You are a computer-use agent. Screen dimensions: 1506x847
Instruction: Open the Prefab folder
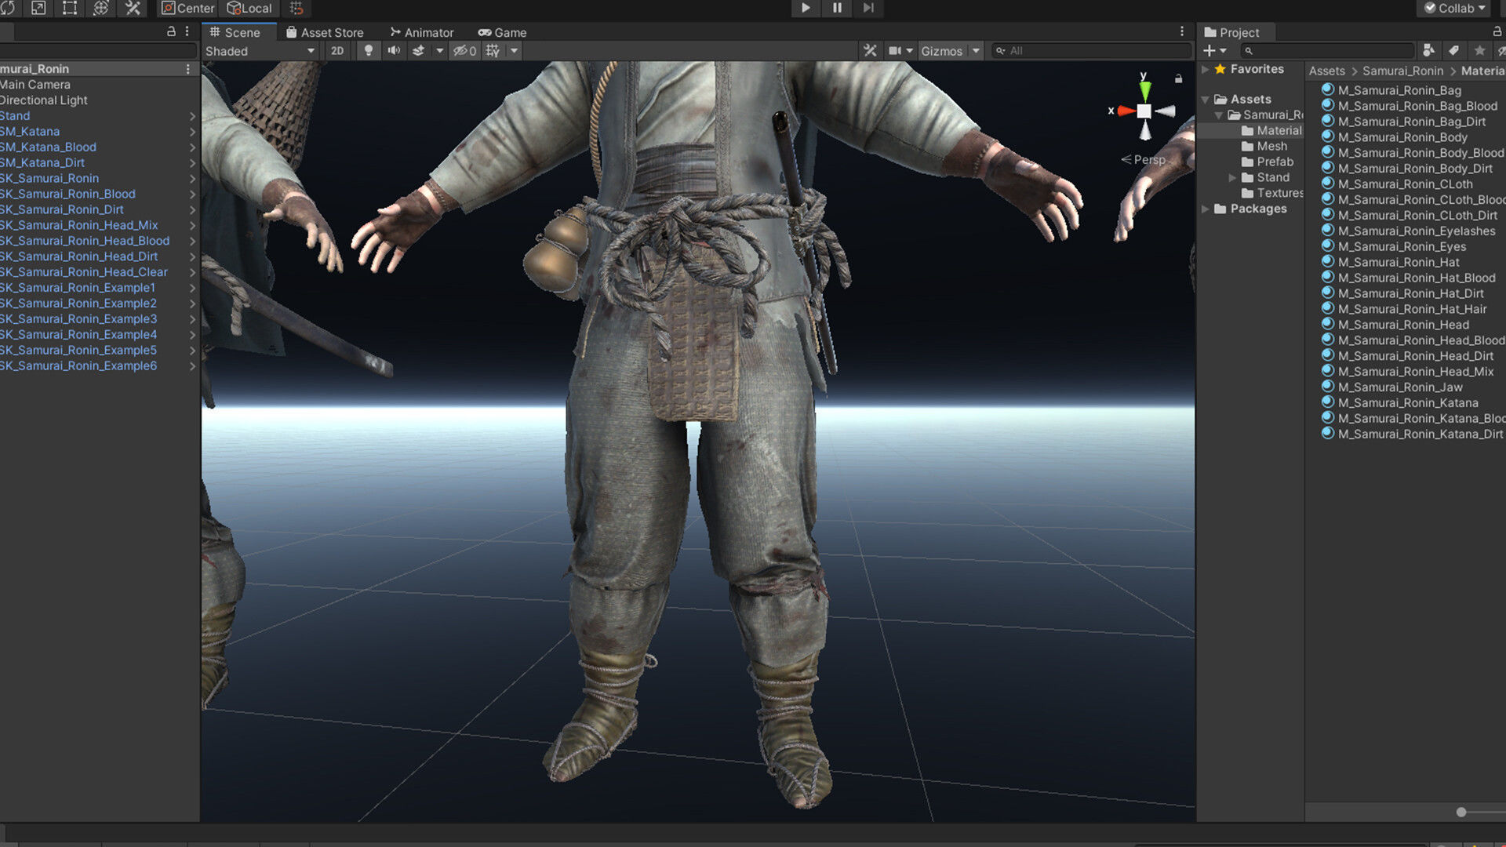coord(1267,162)
